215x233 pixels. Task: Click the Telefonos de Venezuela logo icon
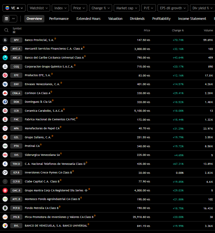click(x=5, y=164)
